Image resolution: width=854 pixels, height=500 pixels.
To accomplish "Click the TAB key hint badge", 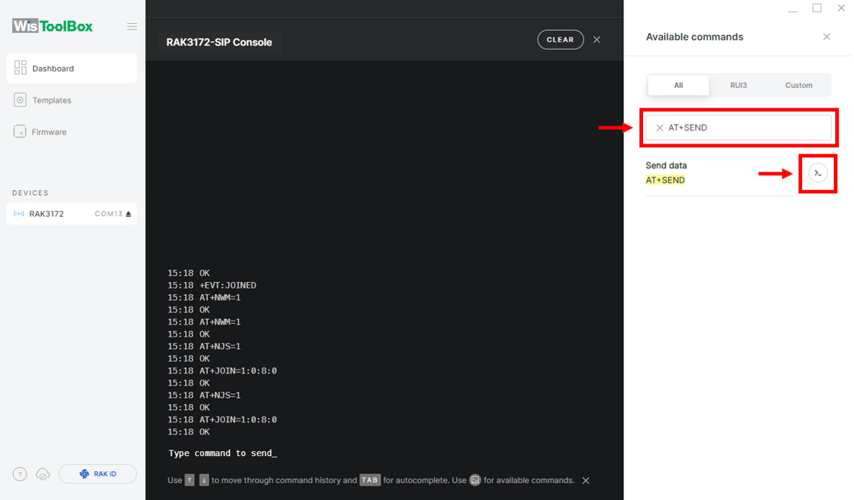I will tap(370, 480).
